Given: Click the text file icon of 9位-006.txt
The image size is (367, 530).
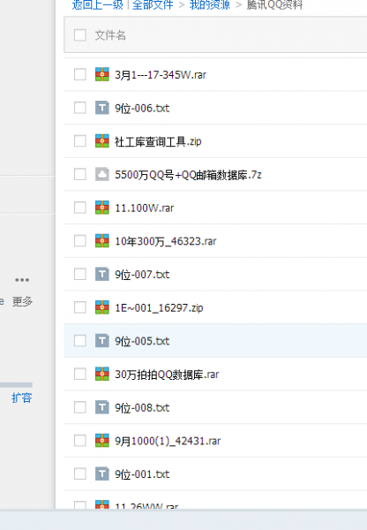Looking at the screenshot, I should tap(102, 108).
